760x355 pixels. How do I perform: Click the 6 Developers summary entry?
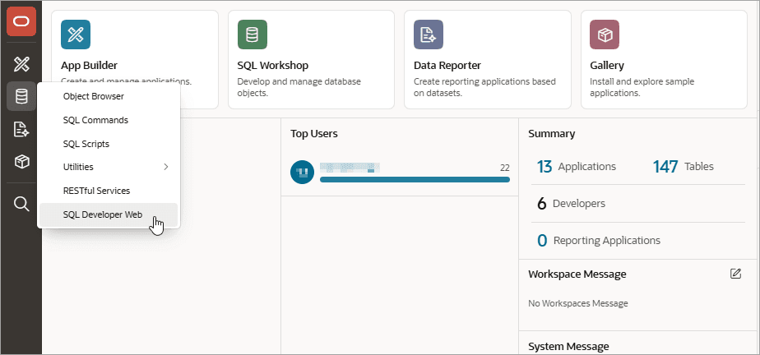[571, 204]
